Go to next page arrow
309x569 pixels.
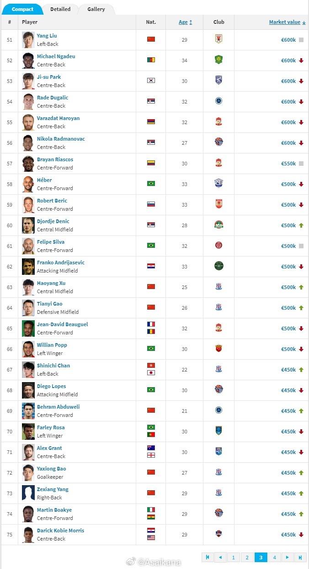(288, 557)
